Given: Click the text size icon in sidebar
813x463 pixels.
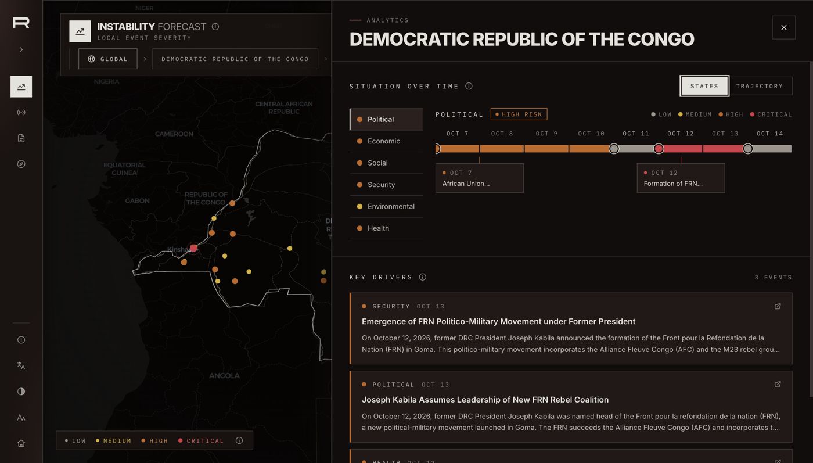Looking at the screenshot, I should click(21, 417).
